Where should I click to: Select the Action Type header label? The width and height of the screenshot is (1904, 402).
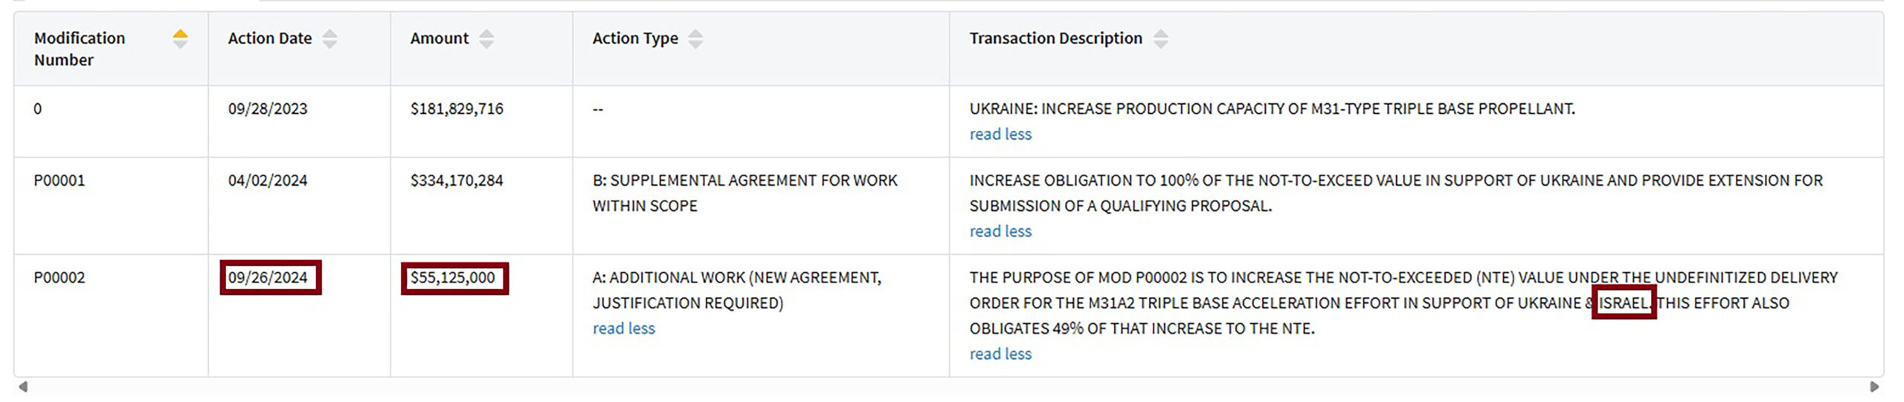coord(635,39)
